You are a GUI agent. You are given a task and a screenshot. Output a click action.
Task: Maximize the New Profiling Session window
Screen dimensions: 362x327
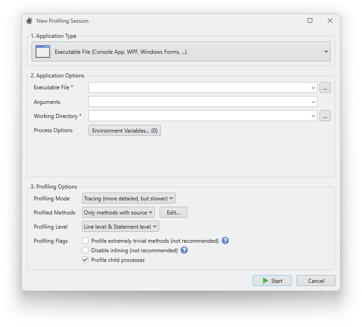(x=310, y=20)
